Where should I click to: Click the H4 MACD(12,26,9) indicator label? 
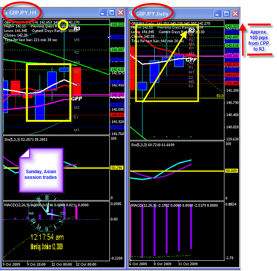coord(46,205)
